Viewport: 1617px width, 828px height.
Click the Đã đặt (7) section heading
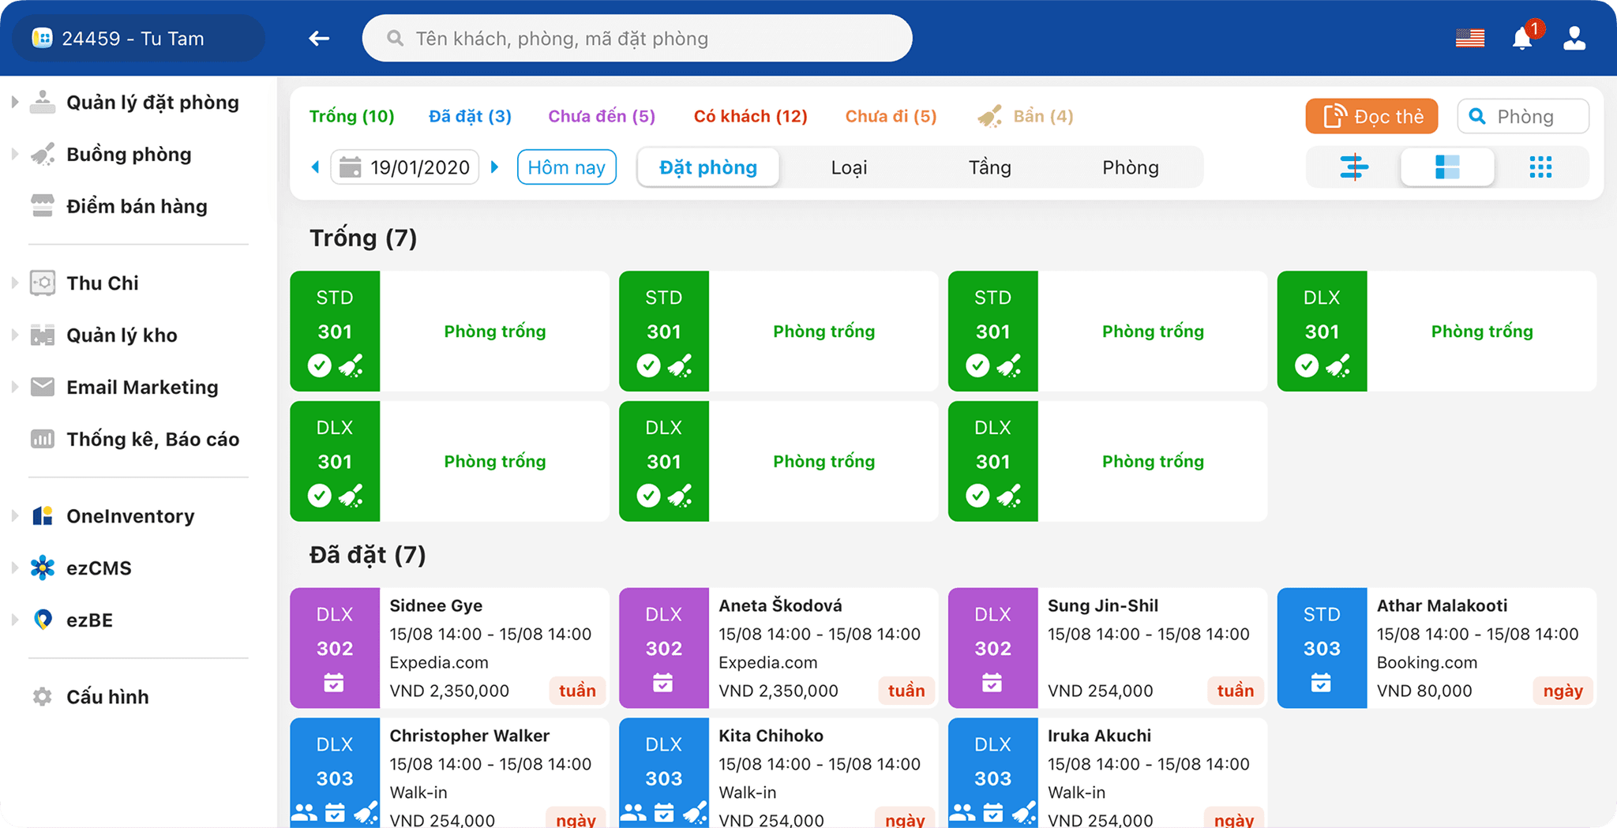coord(367,554)
